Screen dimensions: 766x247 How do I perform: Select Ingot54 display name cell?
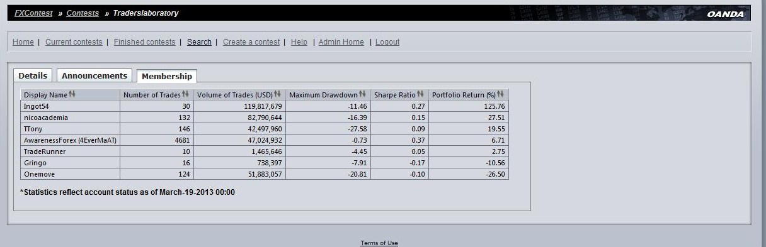point(70,106)
